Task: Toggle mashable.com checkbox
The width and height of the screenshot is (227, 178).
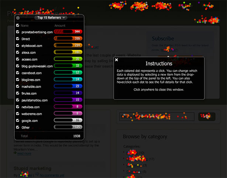Action: [18, 86]
